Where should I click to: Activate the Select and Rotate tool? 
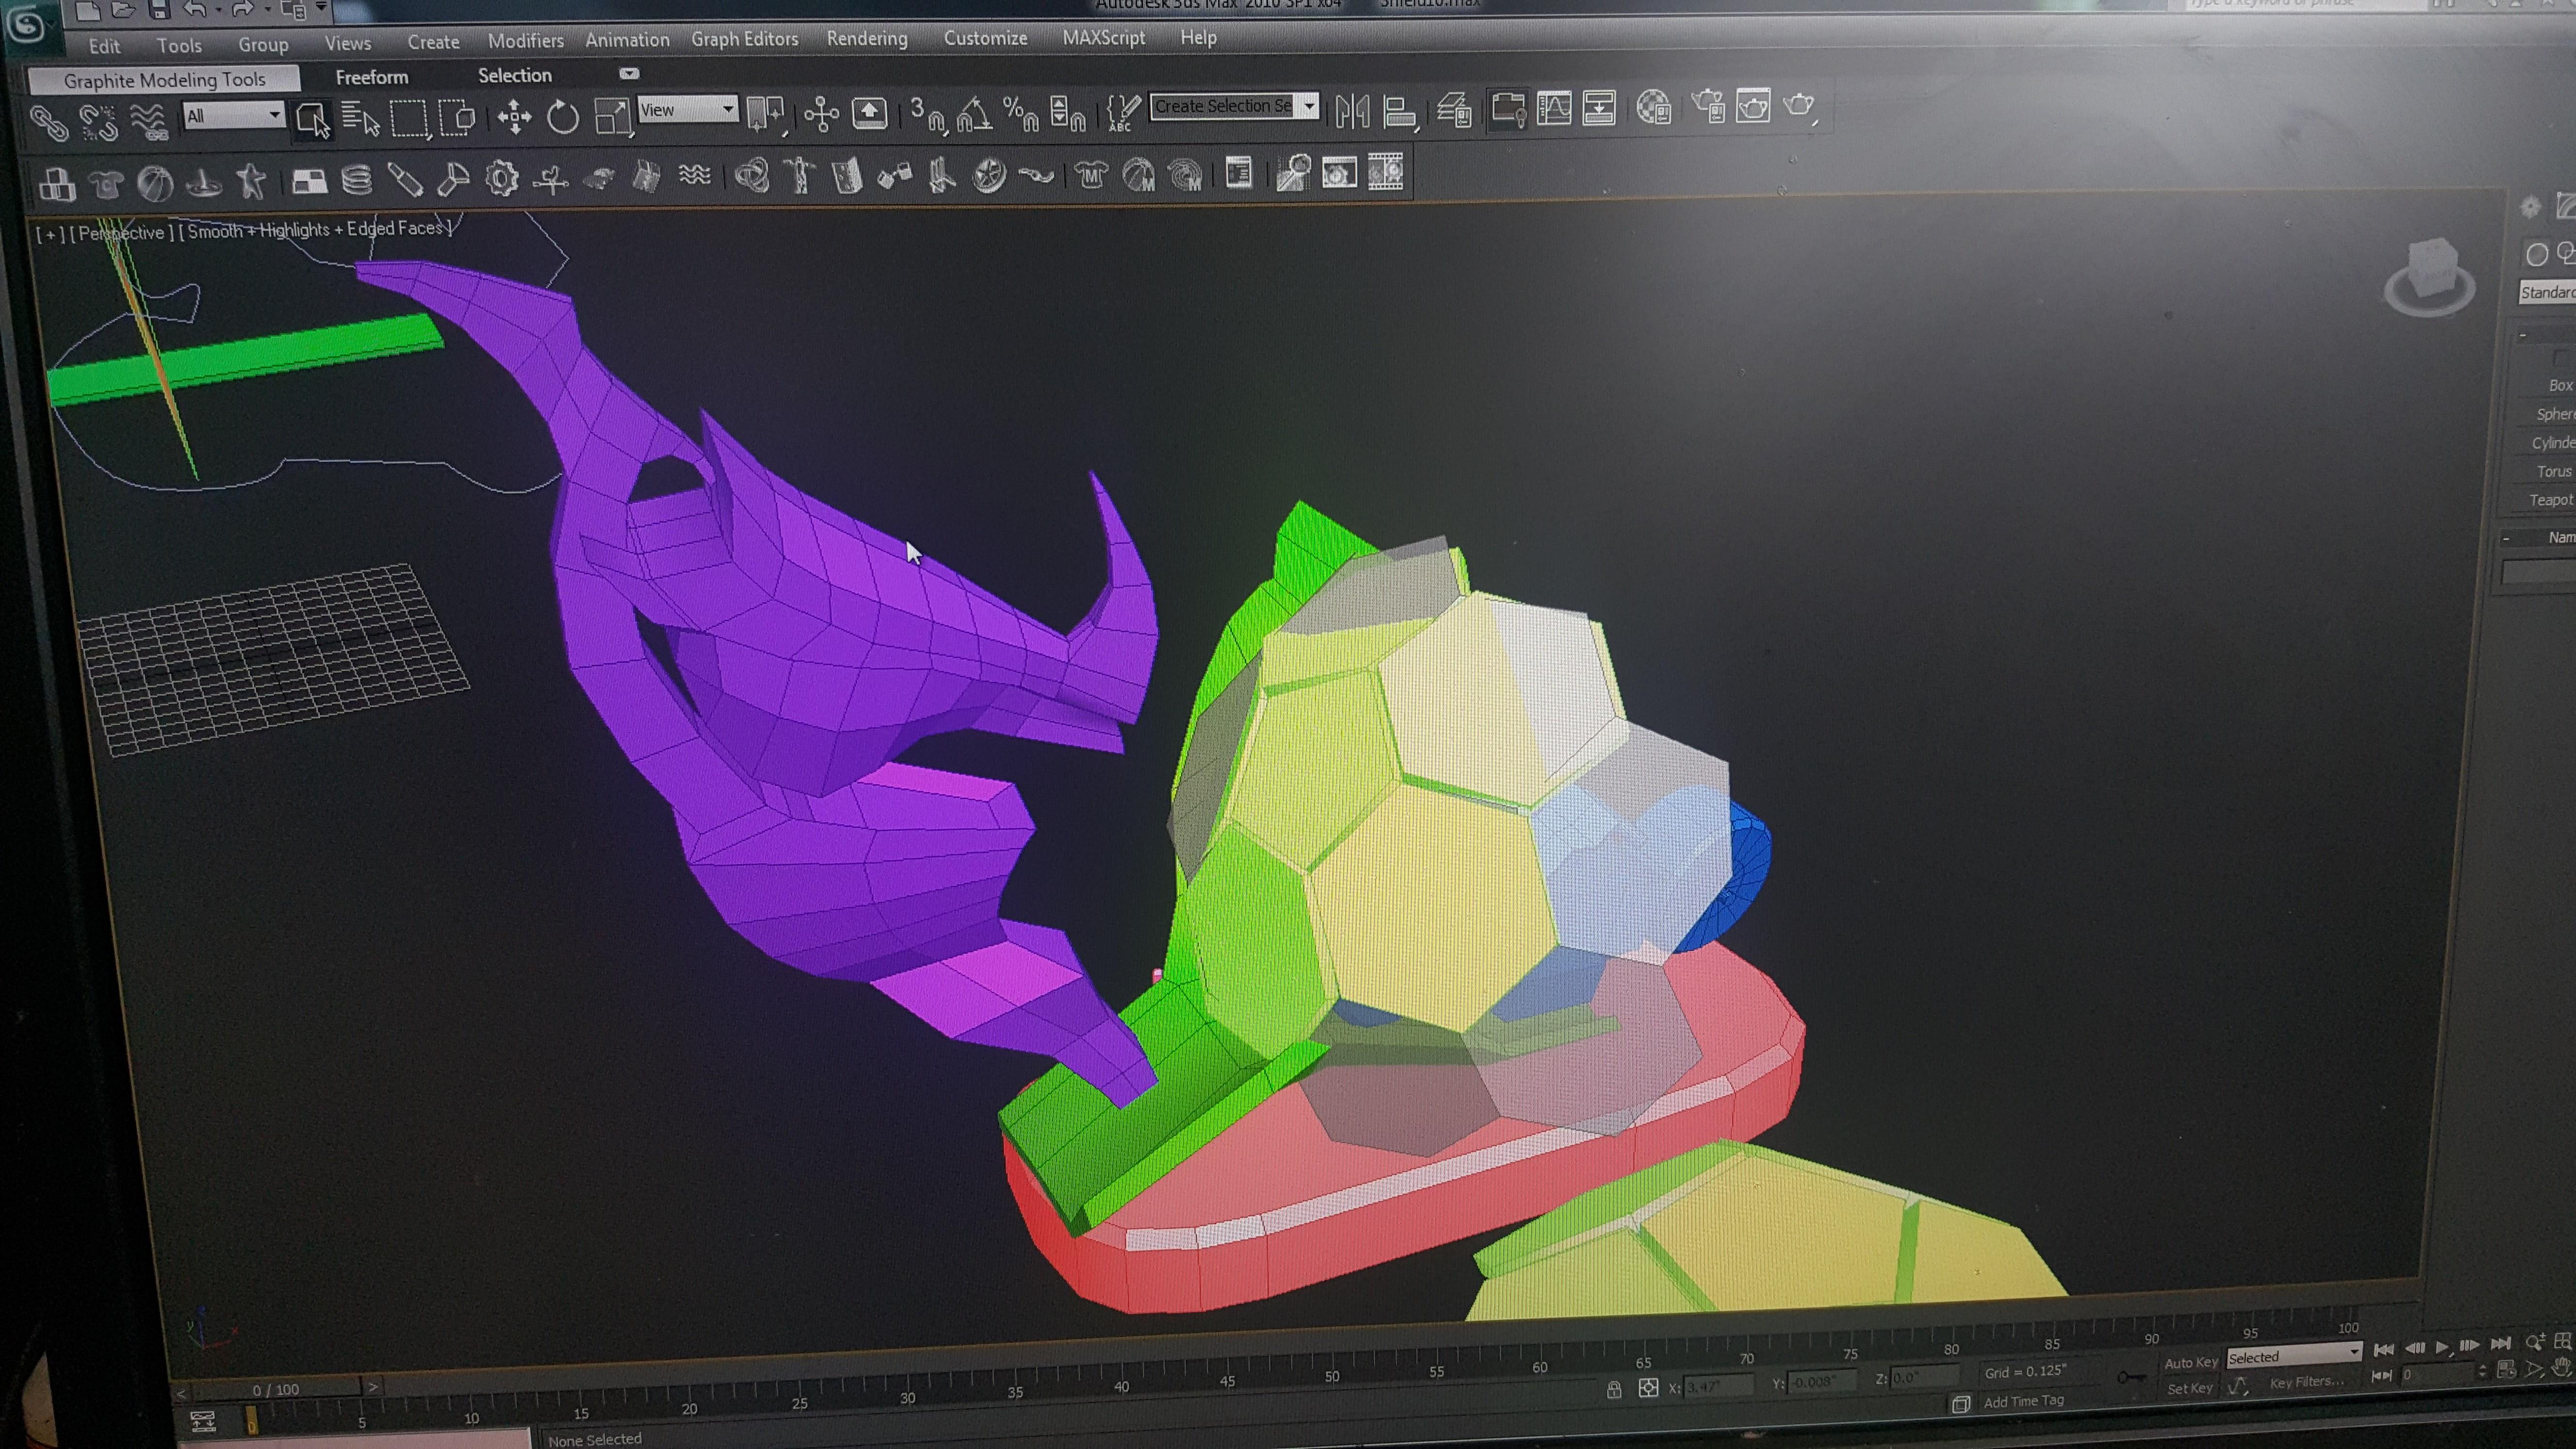click(x=563, y=116)
